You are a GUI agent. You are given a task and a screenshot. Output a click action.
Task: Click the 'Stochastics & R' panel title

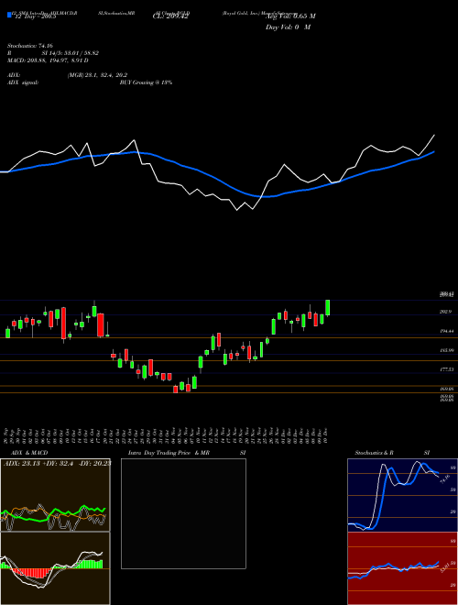click(374, 453)
